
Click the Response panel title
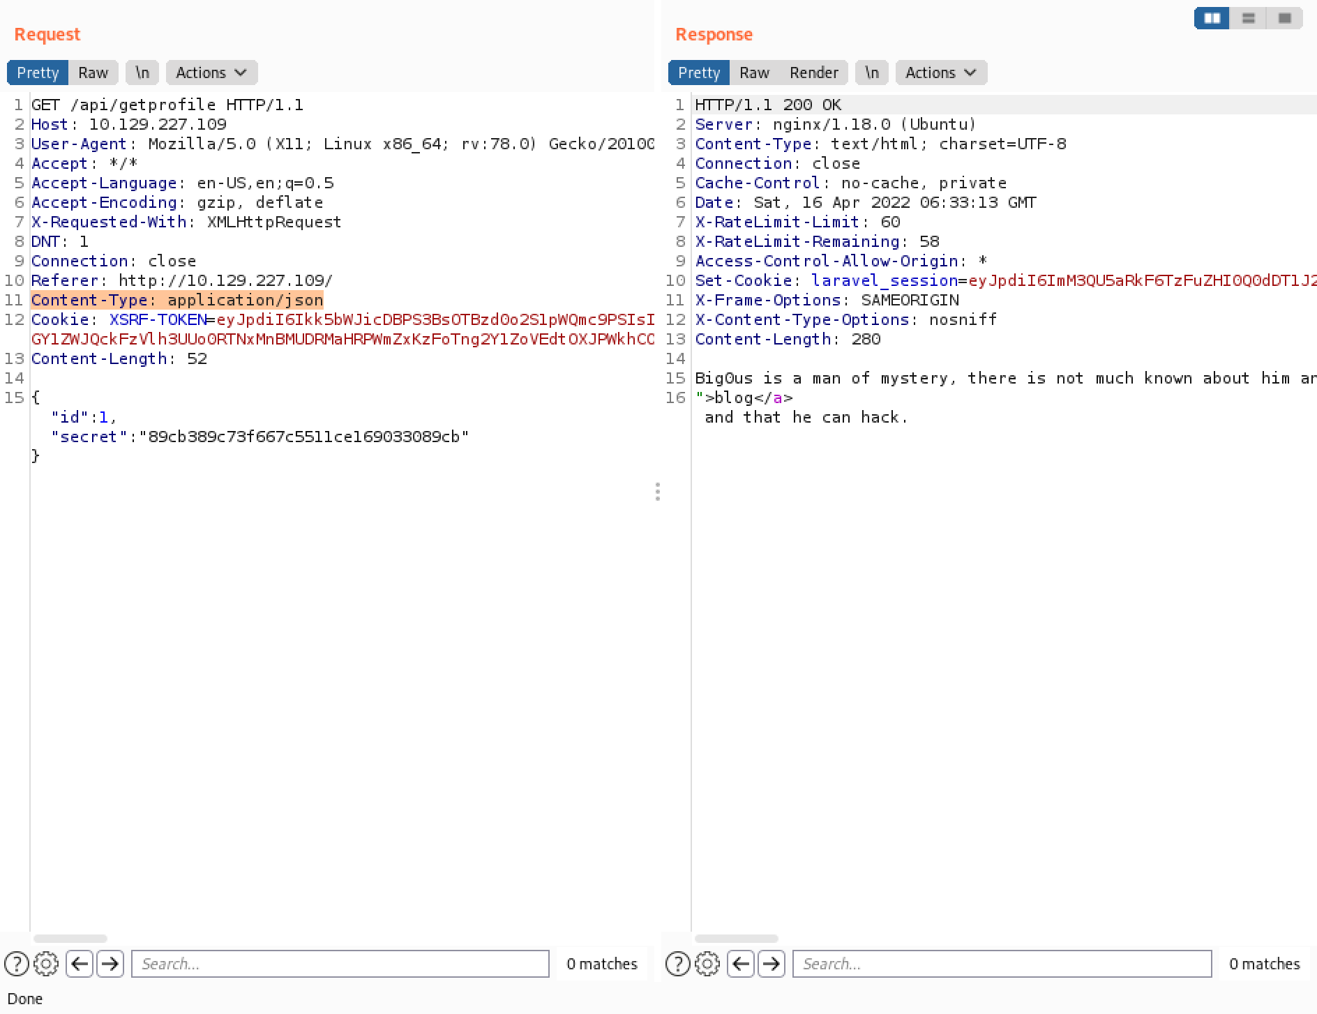coord(714,34)
